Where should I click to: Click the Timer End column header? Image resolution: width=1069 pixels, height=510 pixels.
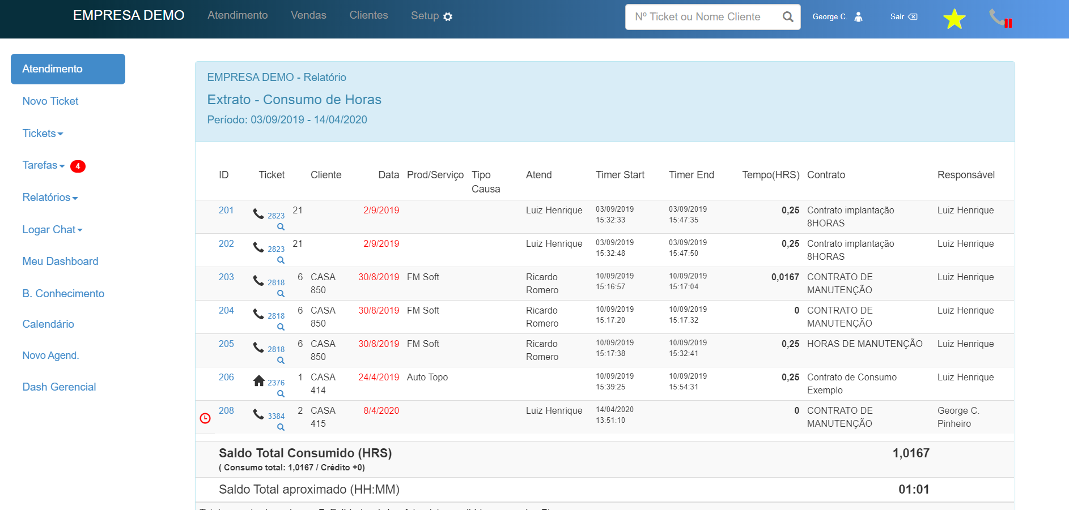click(692, 175)
